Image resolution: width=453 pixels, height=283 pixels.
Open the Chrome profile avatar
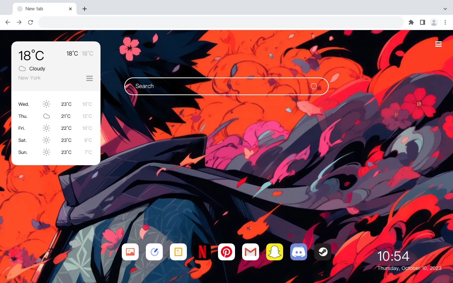coord(434,22)
